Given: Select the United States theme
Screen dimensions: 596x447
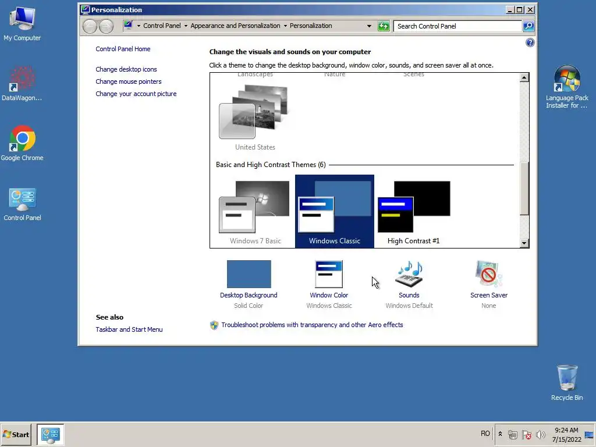Looking at the screenshot, I should 255,117.
